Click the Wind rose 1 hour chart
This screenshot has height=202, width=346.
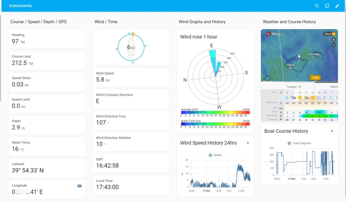[x=215, y=76]
